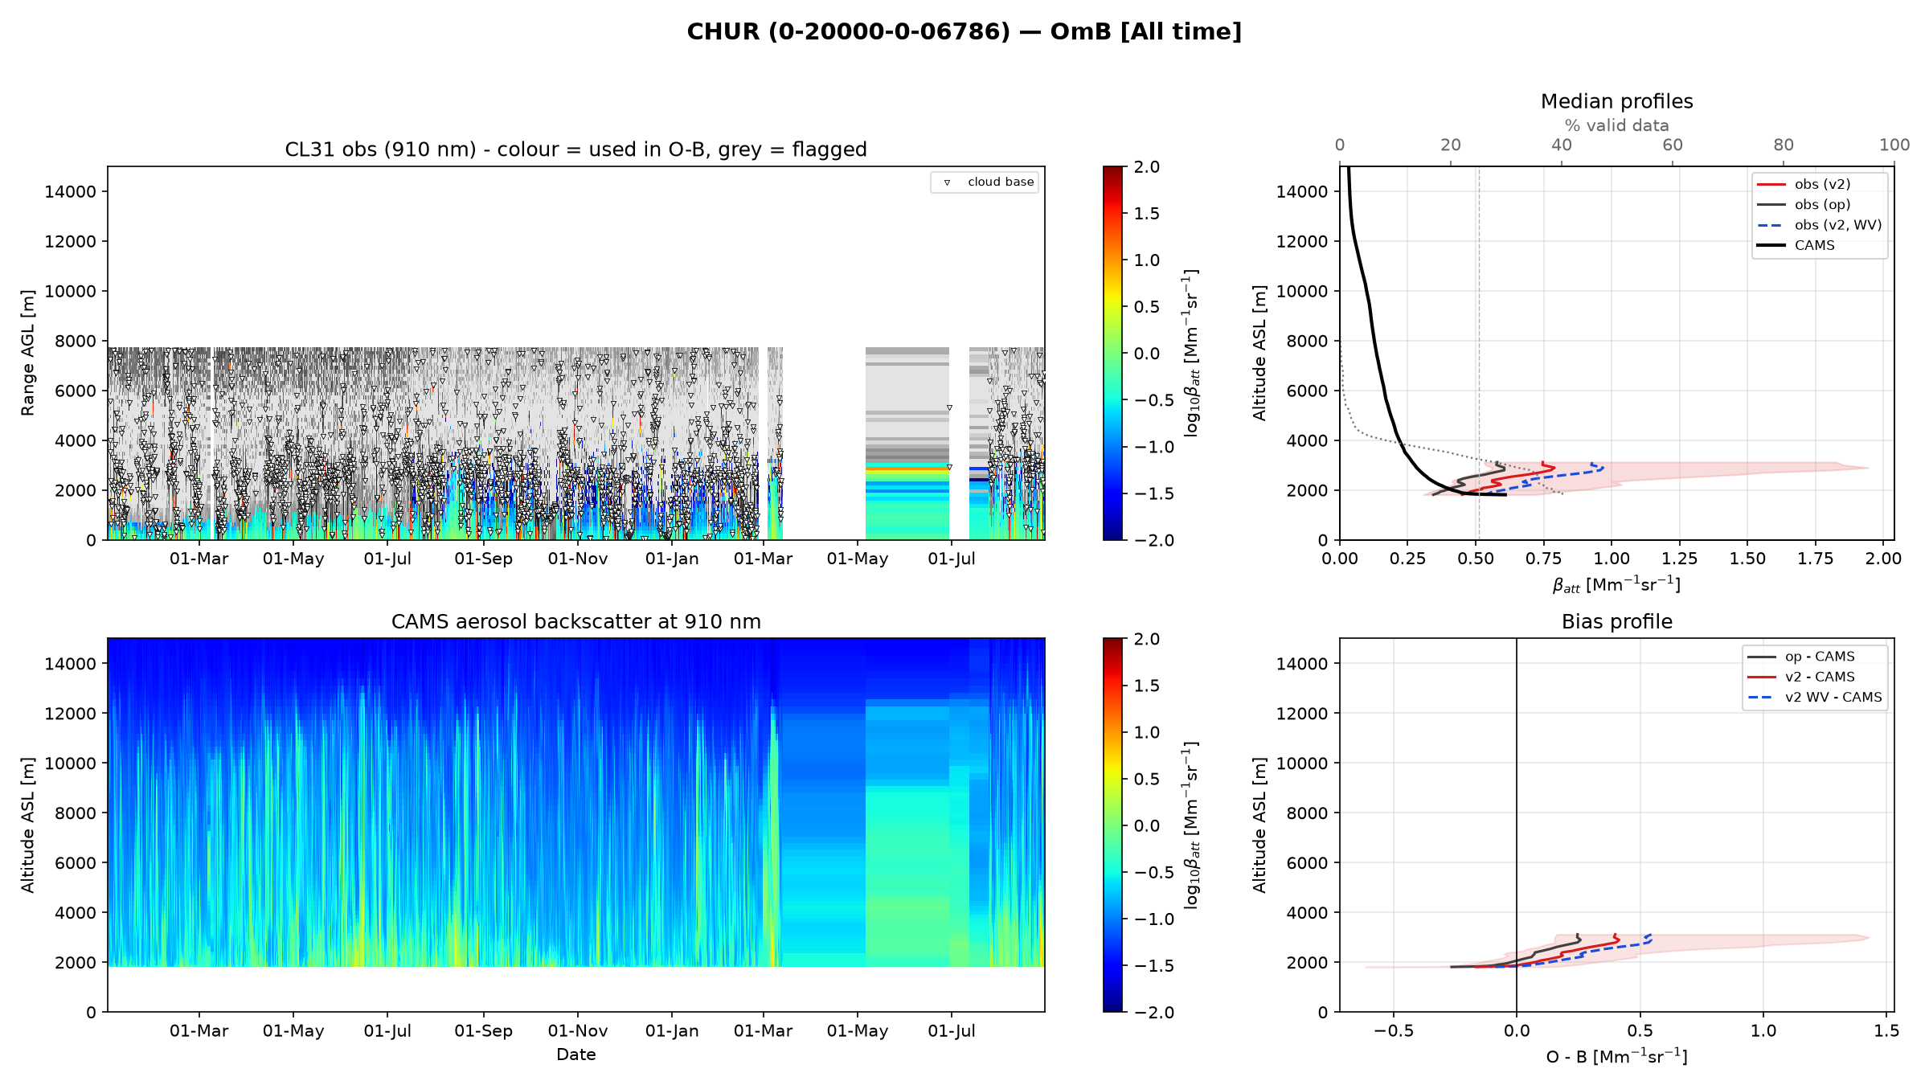Click "6000" on the Median profiles altitude axis
This screenshot has width=1929, height=1085.
[1307, 391]
